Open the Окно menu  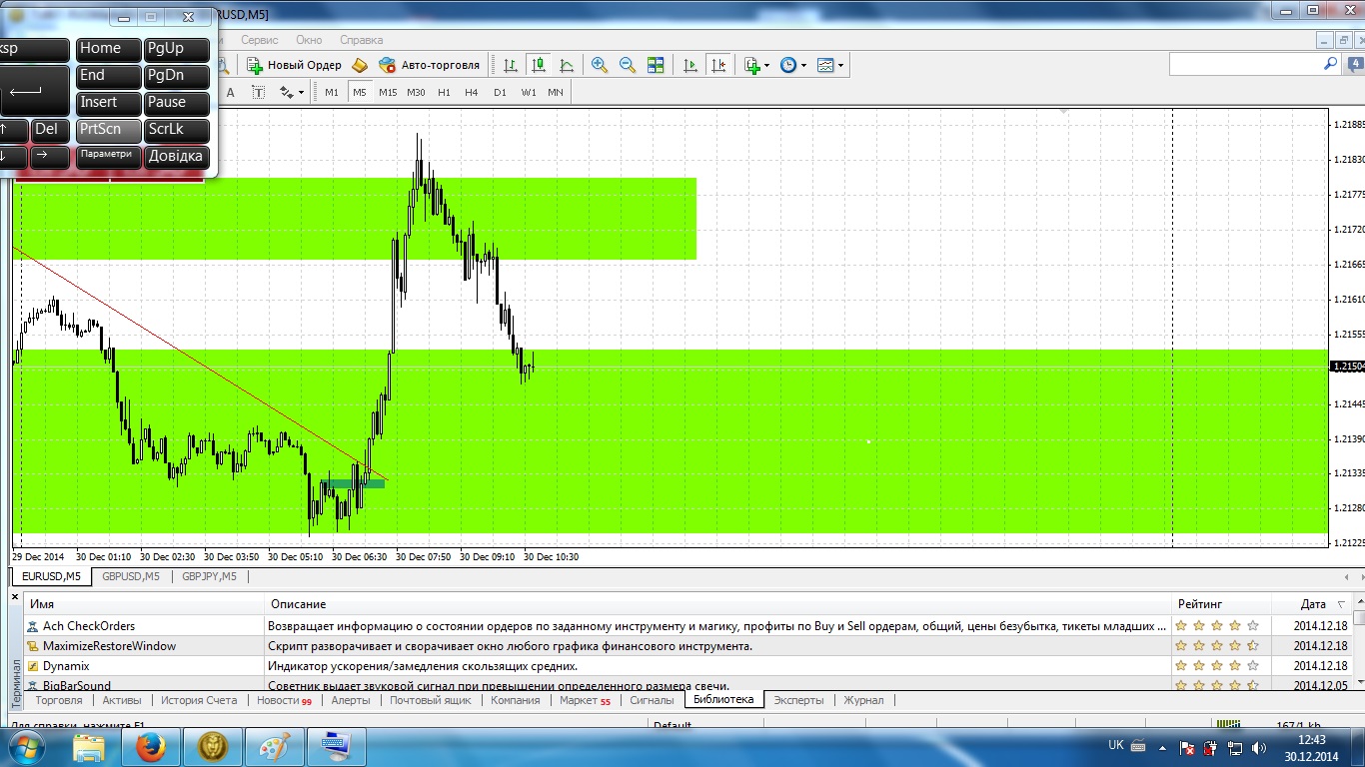coord(309,40)
